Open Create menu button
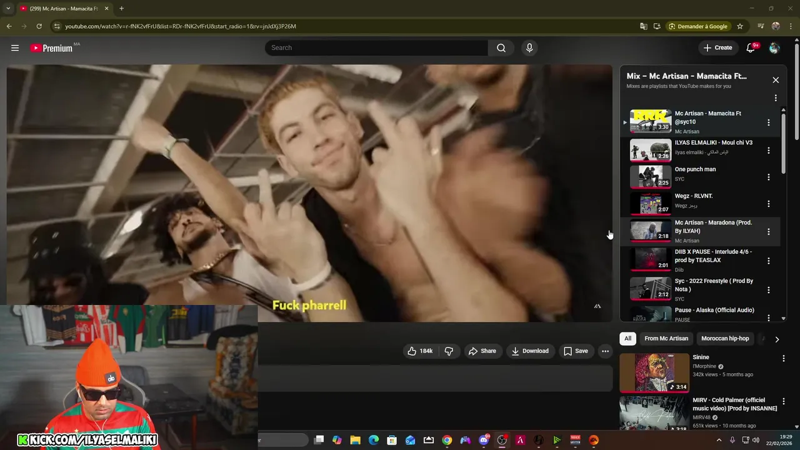The height and width of the screenshot is (450, 800). pos(717,47)
